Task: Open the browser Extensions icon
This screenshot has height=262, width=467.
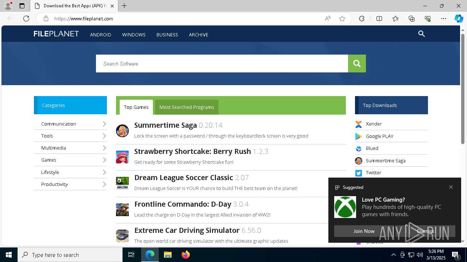Action: coord(362,19)
